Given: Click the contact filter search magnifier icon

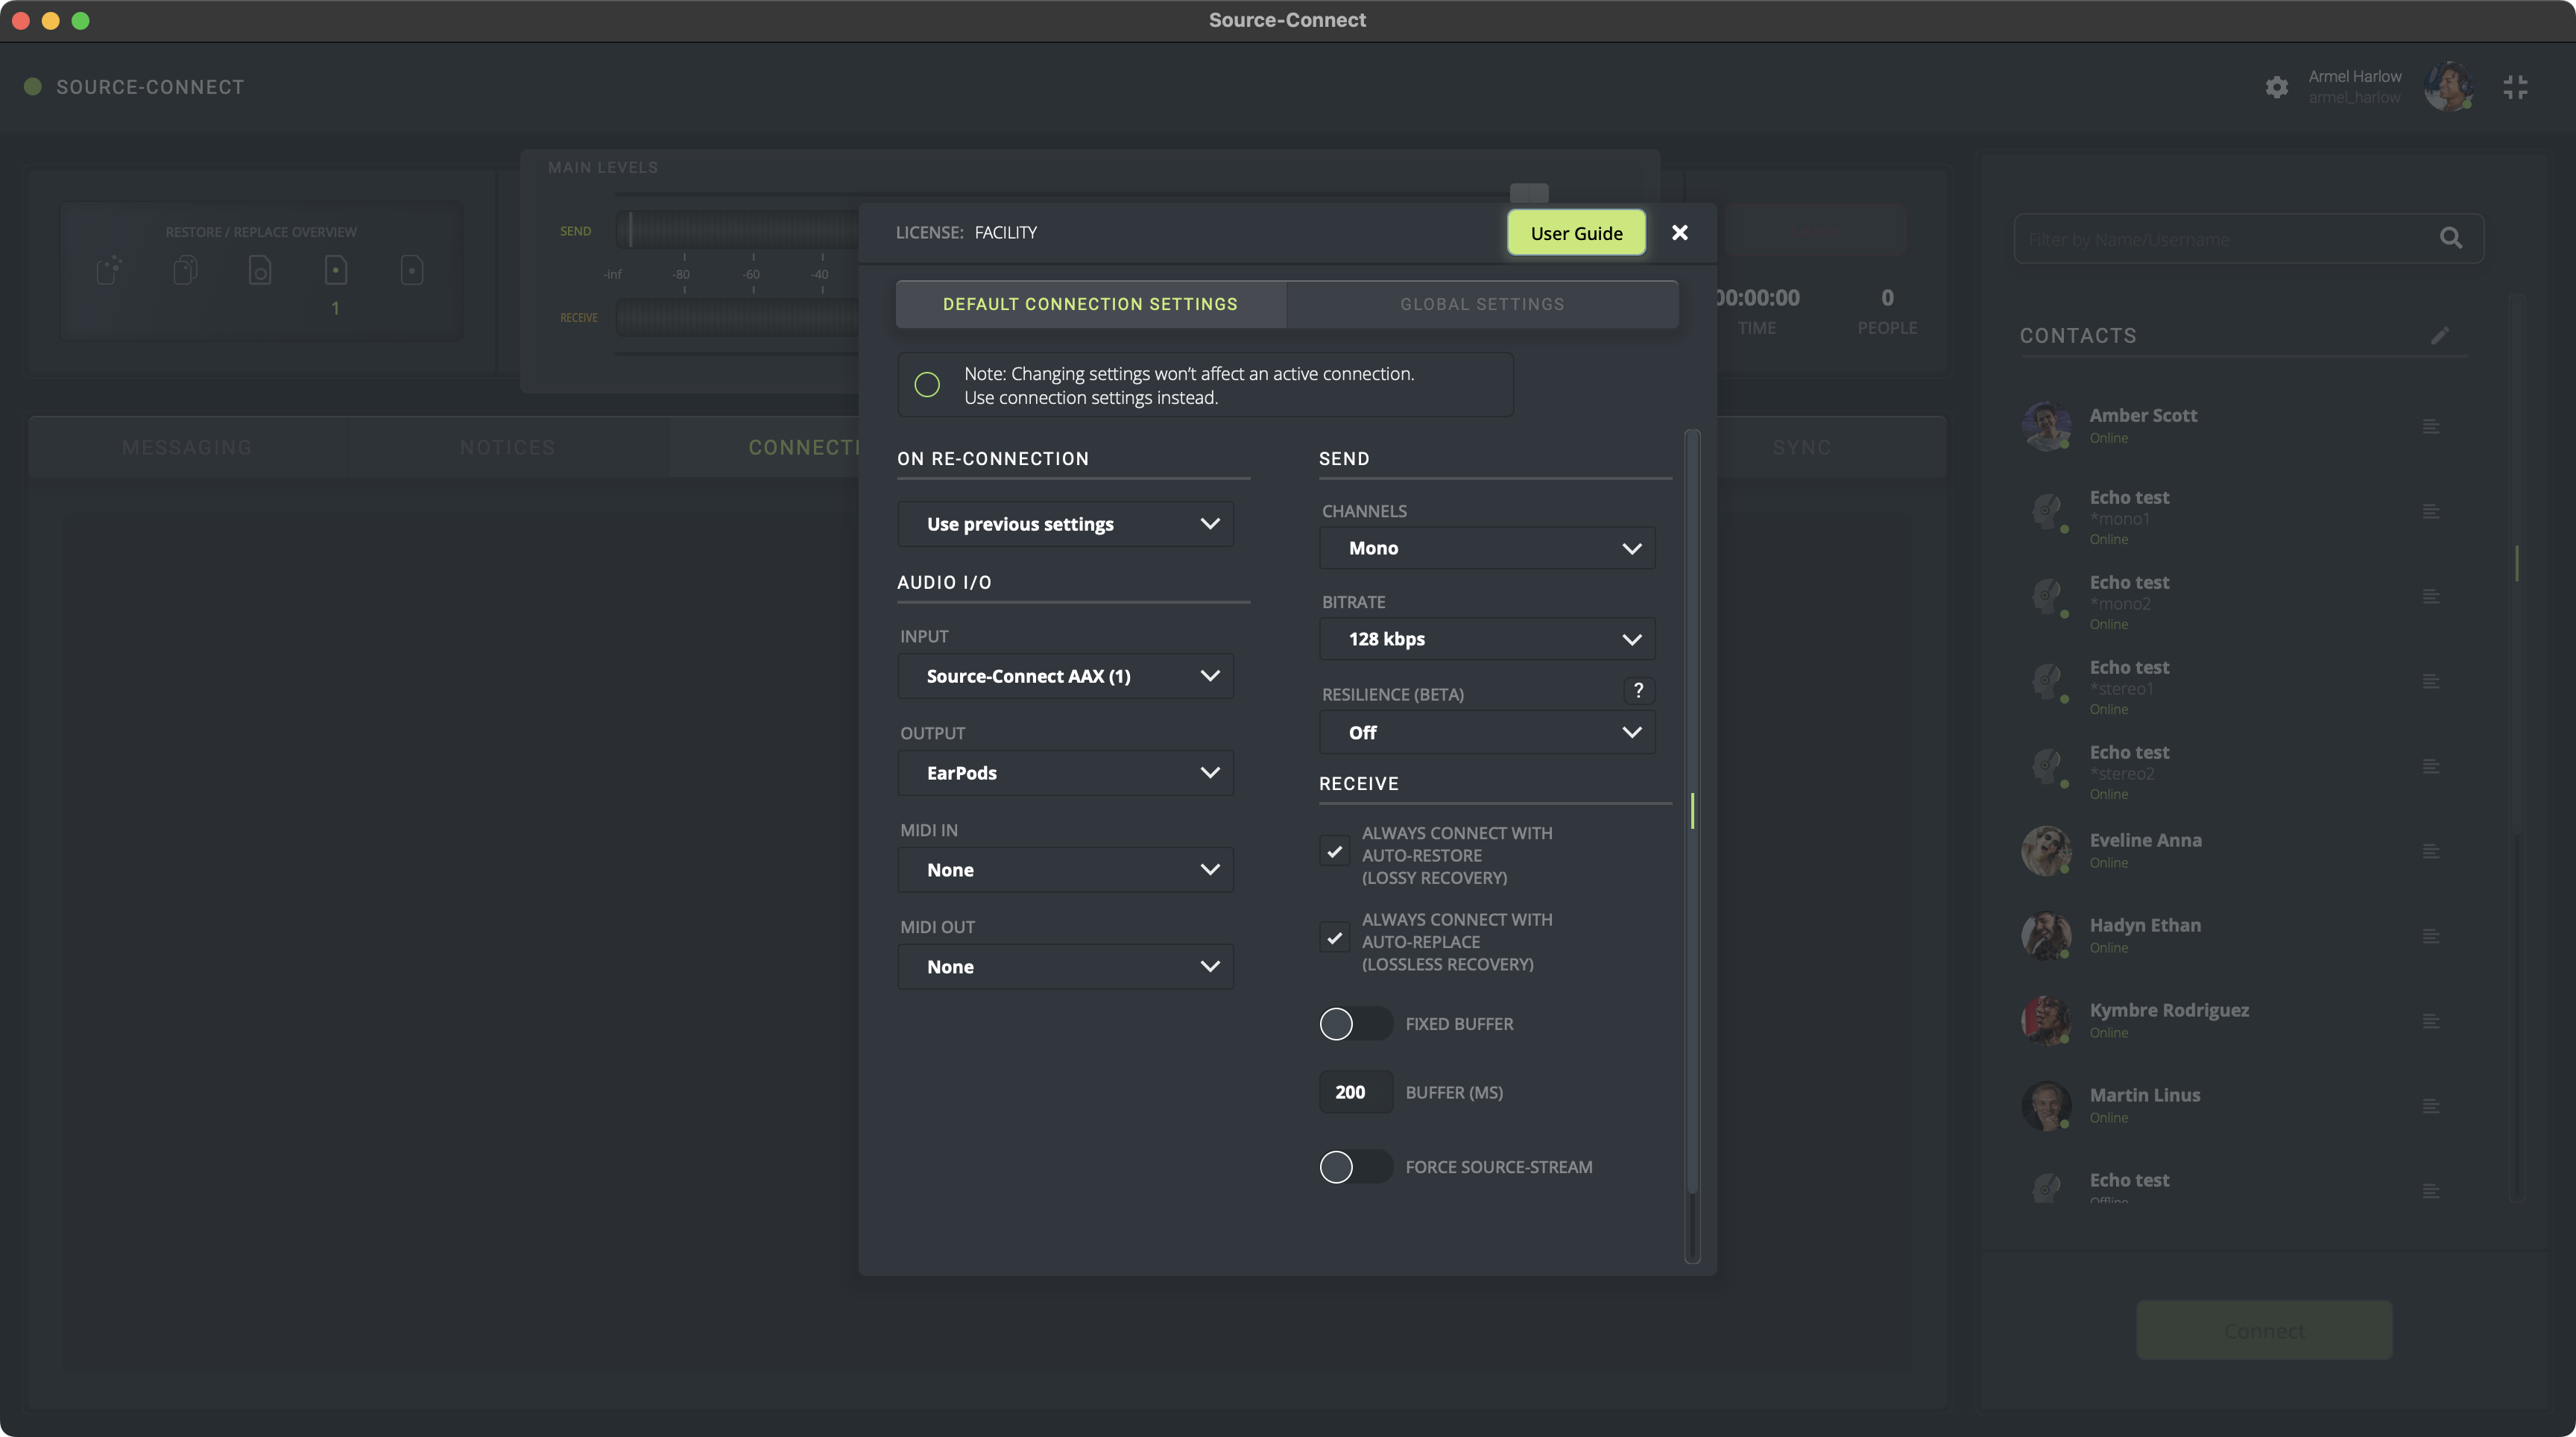Looking at the screenshot, I should tap(2450, 238).
